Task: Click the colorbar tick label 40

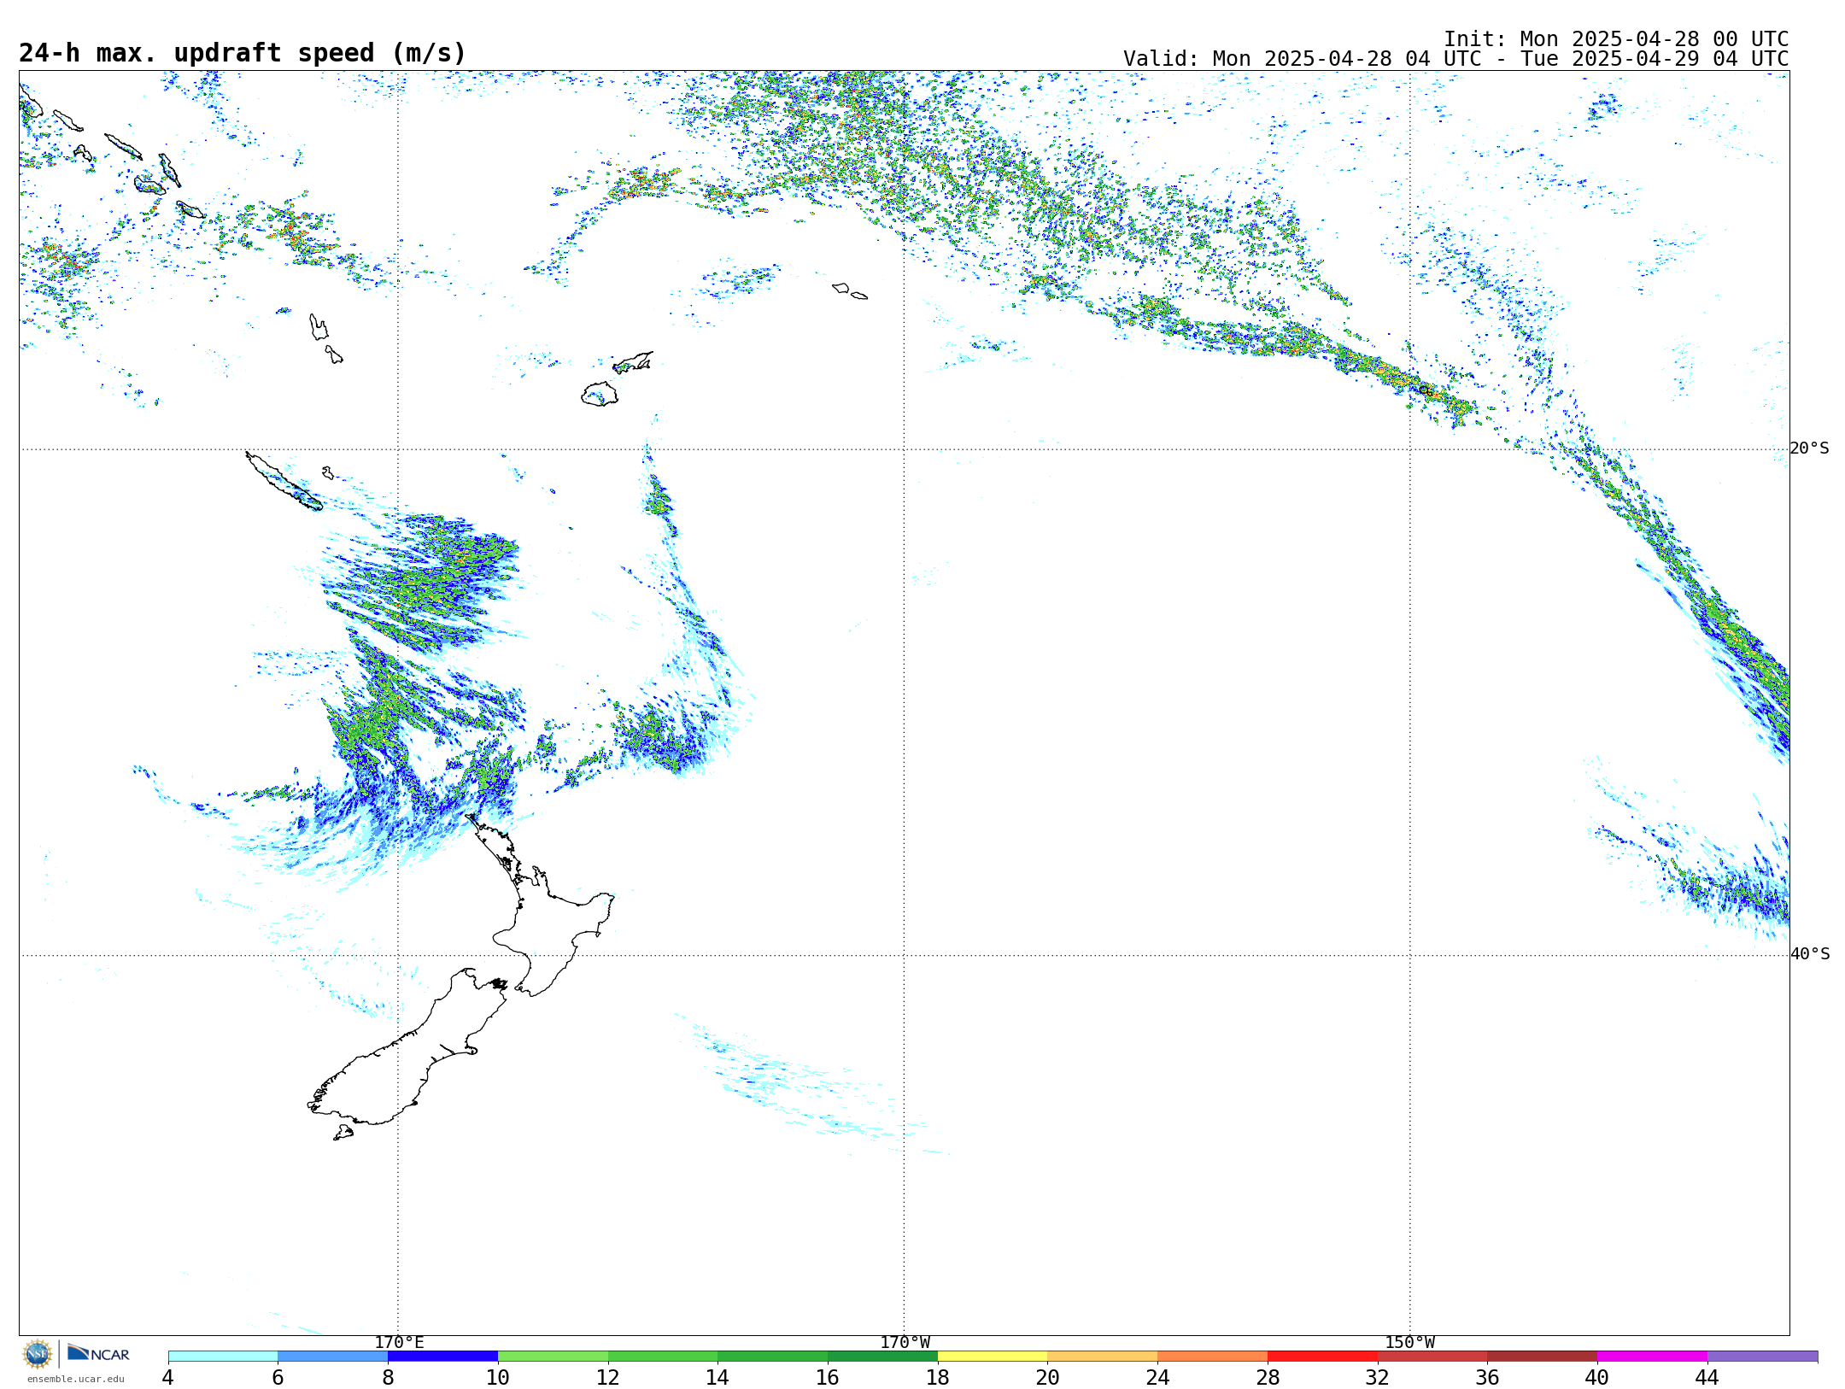Action: pyautogui.click(x=1597, y=1377)
